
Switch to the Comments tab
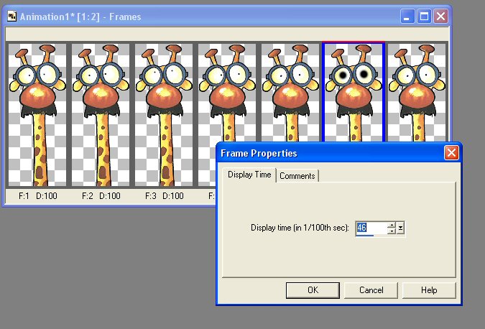click(297, 175)
